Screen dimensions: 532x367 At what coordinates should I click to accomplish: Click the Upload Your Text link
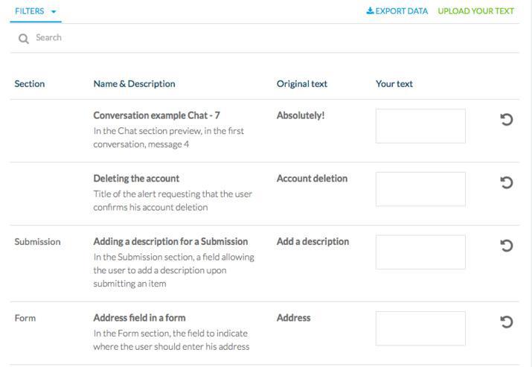point(475,11)
